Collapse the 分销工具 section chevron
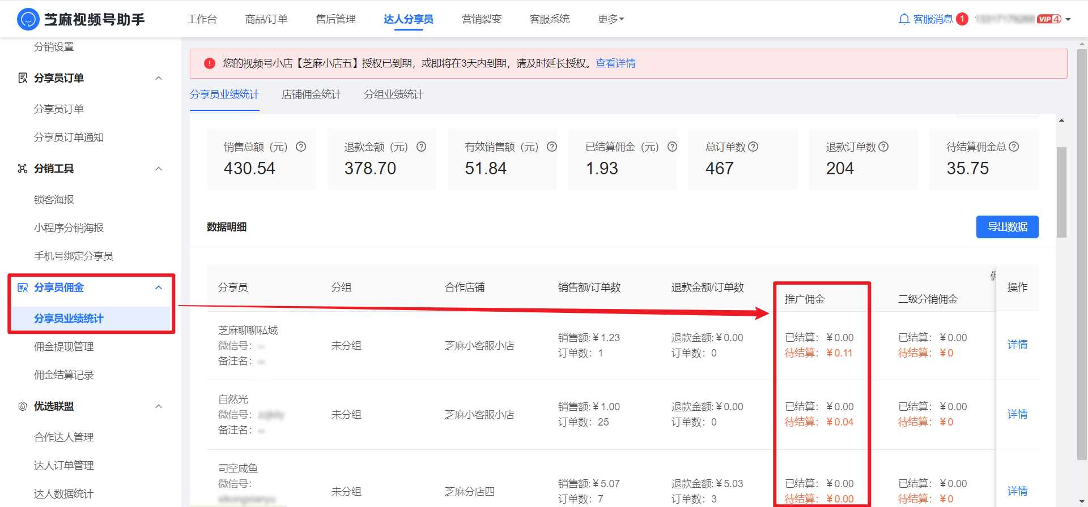The image size is (1088, 507). pyautogui.click(x=159, y=169)
